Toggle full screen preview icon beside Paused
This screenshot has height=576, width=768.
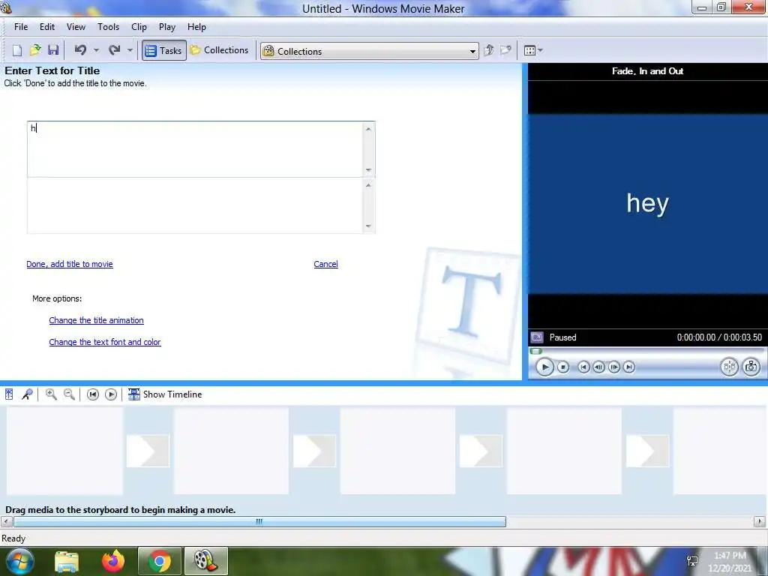(537, 337)
